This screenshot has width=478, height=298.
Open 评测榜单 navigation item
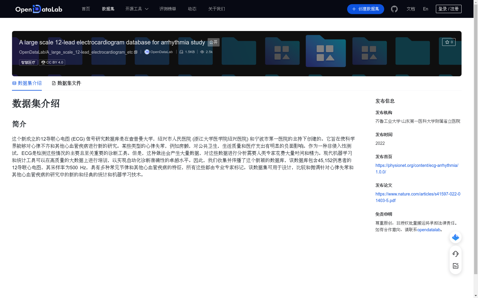tap(168, 9)
